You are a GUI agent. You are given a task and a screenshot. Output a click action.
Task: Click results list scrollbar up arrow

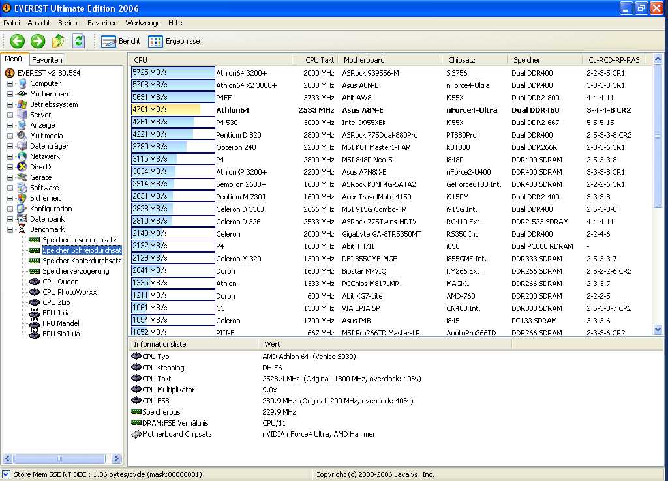click(658, 59)
